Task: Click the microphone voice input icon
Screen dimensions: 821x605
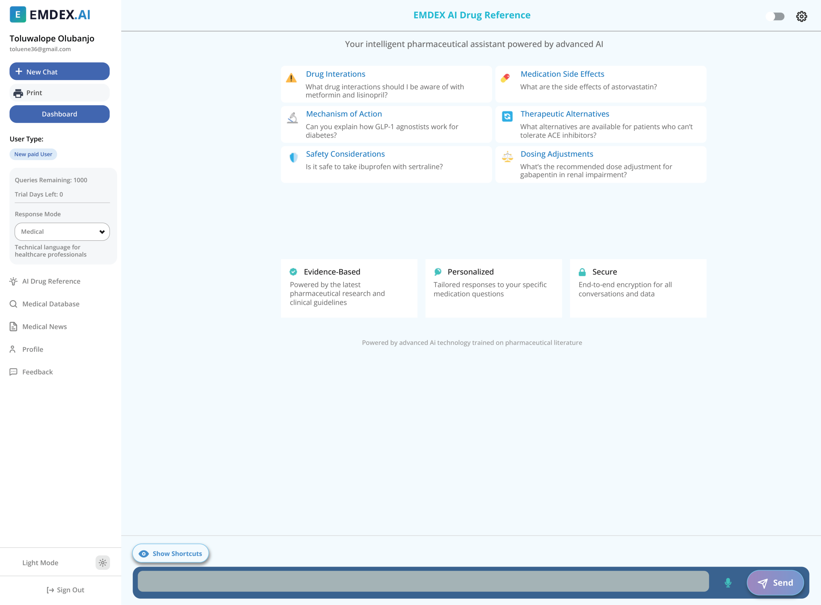Action: click(728, 582)
